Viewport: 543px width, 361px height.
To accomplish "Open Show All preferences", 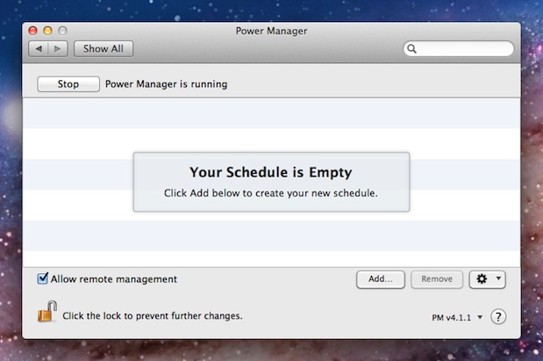I will (x=104, y=49).
